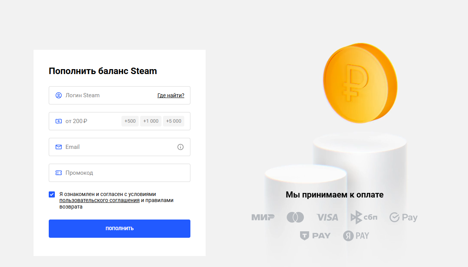Click the envelope icon in Email field

pyautogui.click(x=59, y=147)
